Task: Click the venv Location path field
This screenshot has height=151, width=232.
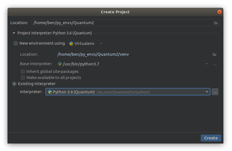Action: tap(133, 54)
